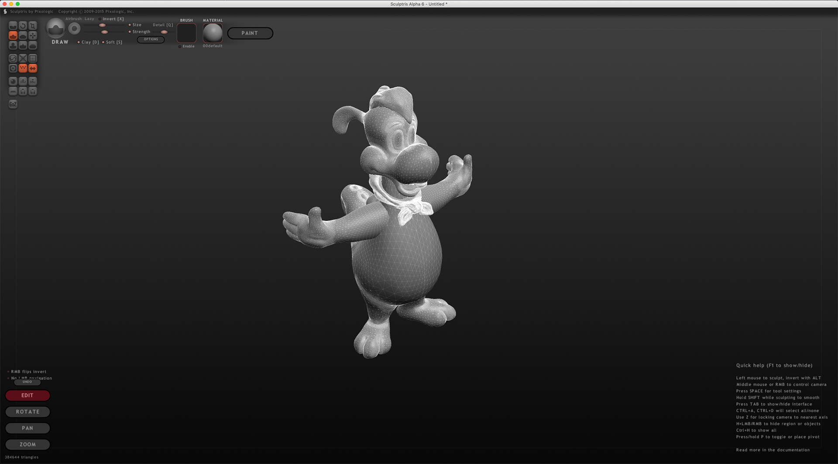
Task: Select the Pinch tool icon
Action: (23, 45)
